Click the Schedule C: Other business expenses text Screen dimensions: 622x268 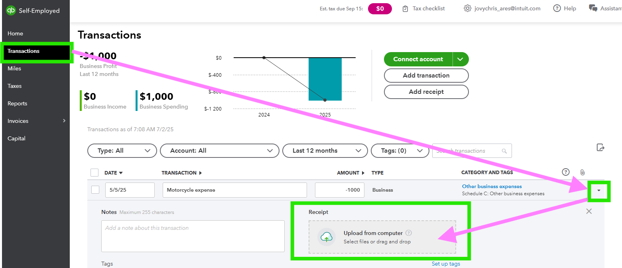[503, 194]
